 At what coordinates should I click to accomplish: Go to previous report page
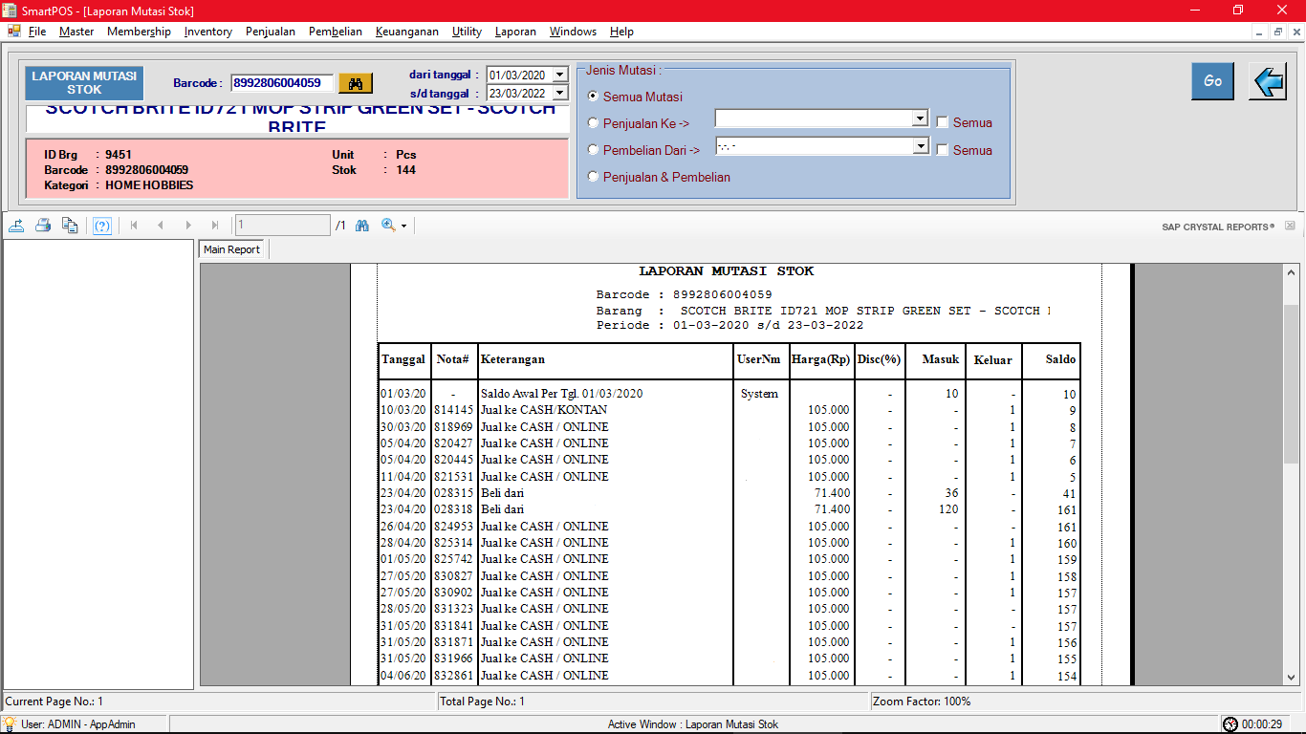pos(161,226)
